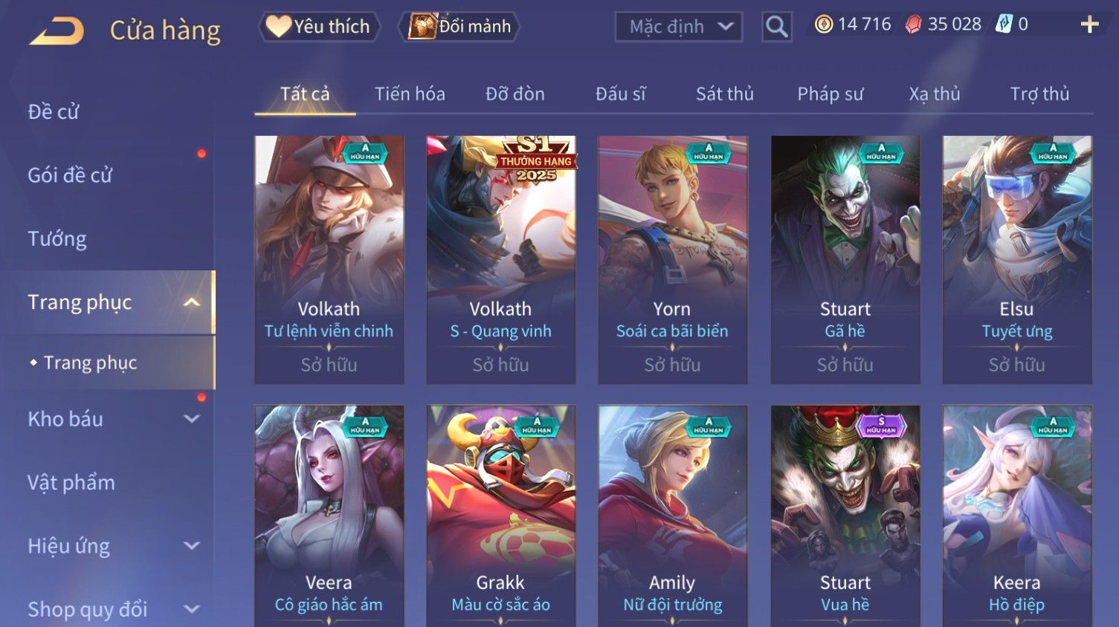Image resolution: width=1119 pixels, height=627 pixels.
Task: Open Đổi mảnh shard exchange
Action: pyautogui.click(x=459, y=27)
